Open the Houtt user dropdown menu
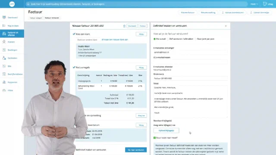The height and width of the screenshot is (155, 276). (254, 4)
